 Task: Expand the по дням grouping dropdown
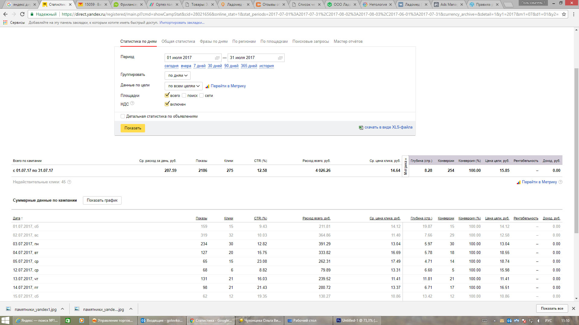click(178, 76)
